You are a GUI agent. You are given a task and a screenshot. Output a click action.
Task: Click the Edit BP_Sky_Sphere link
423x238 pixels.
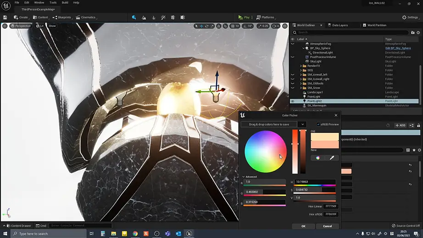[x=399, y=48]
